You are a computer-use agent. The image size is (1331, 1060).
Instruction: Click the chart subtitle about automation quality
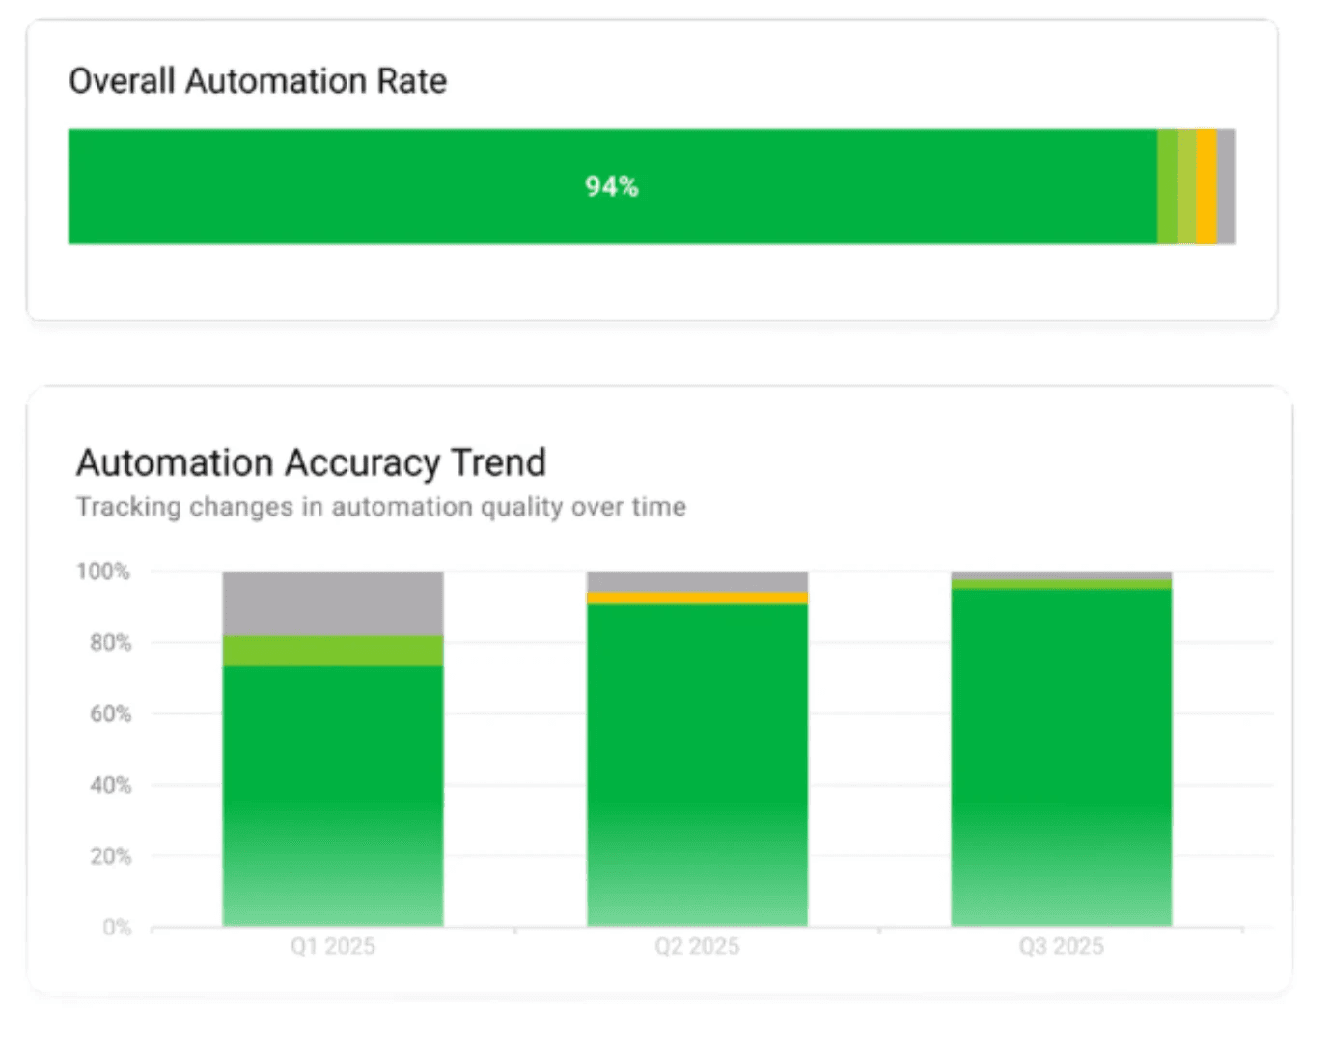(380, 507)
